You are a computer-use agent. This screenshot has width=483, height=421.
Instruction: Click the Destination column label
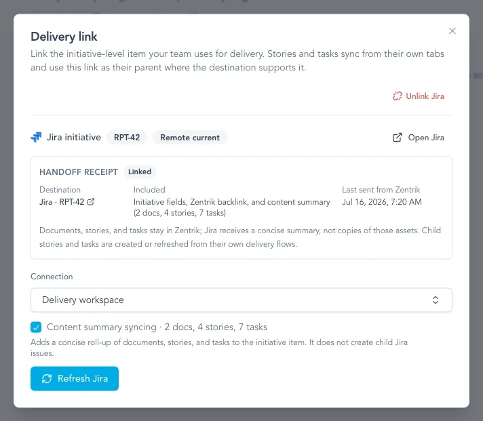click(x=60, y=190)
